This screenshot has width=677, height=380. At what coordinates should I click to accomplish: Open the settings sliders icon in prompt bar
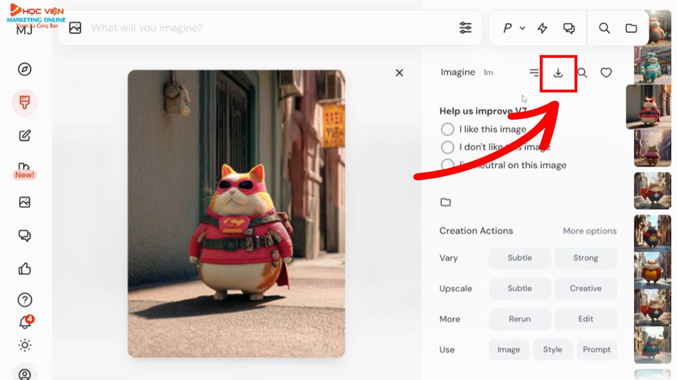(x=465, y=28)
